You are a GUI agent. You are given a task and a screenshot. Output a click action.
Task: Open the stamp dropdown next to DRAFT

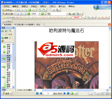[83, 17]
